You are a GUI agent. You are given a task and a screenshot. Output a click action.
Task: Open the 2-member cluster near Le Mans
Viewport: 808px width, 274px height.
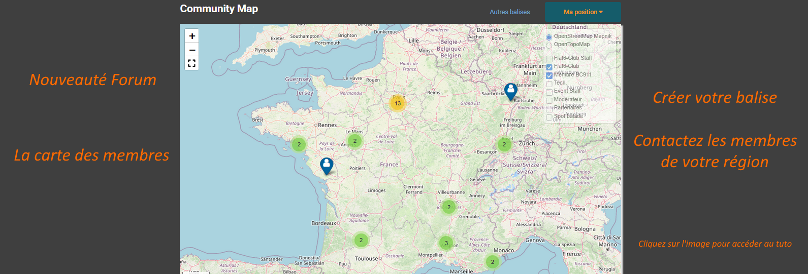pos(355,141)
